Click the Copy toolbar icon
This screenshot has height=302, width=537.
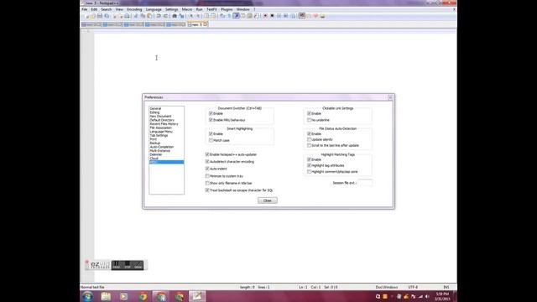(x=143, y=16)
